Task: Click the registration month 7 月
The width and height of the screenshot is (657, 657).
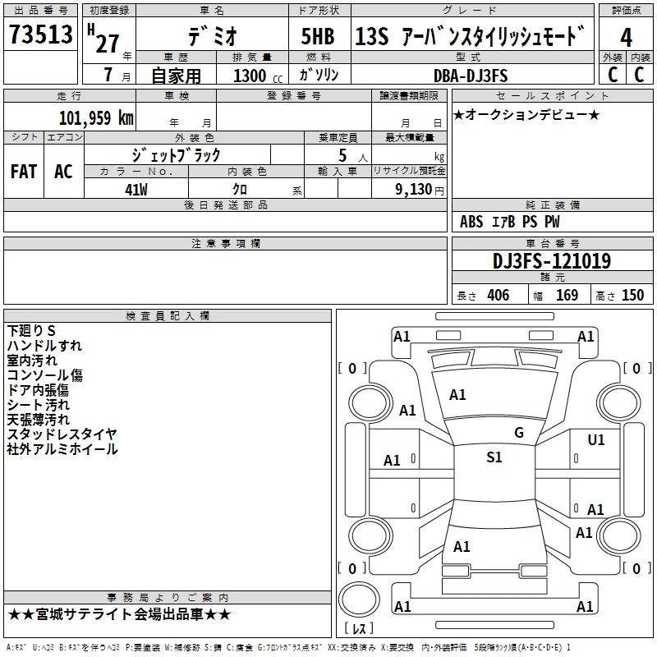Action: pyautogui.click(x=117, y=75)
